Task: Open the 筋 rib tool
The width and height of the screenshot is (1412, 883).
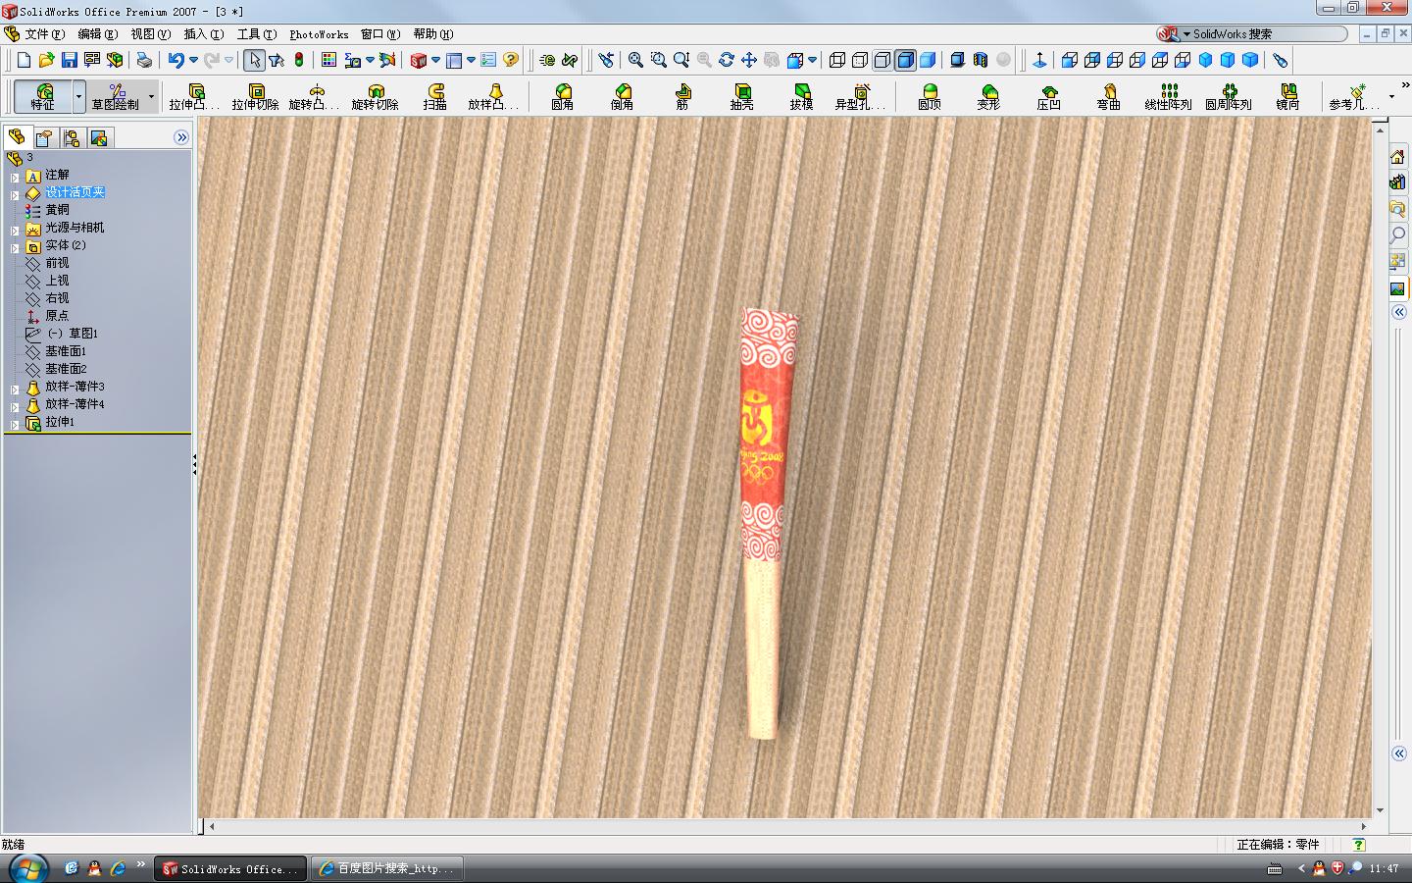Action: [x=682, y=96]
